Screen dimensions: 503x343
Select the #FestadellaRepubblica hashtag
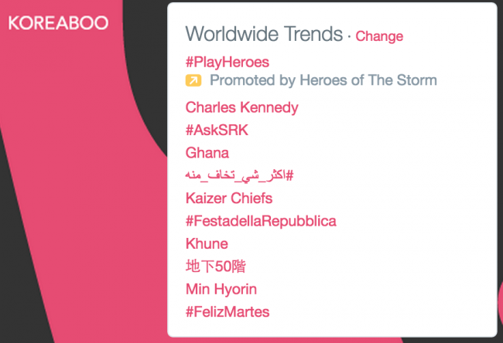(x=261, y=221)
